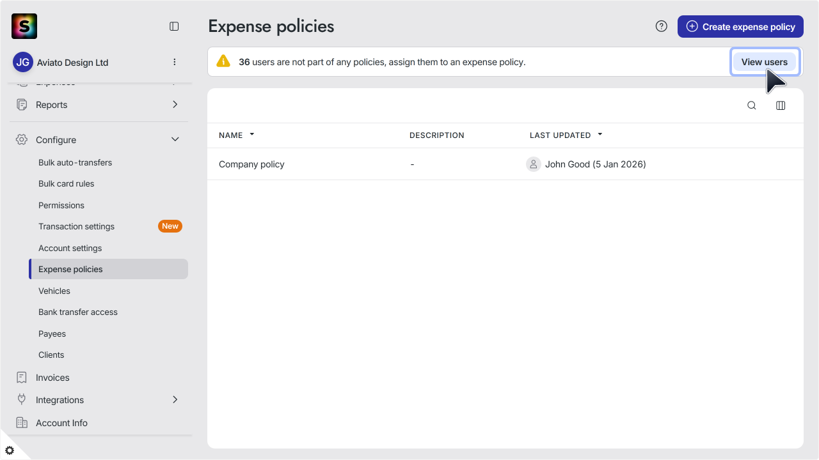This screenshot has width=819, height=460.
Task: Click John Good's user avatar icon
Action: click(534, 164)
